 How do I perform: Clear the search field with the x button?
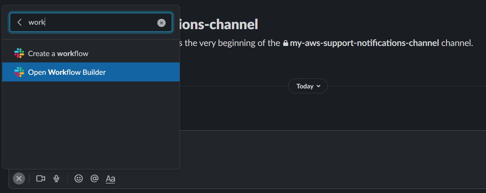pyautogui.click(x=162, y=23)
